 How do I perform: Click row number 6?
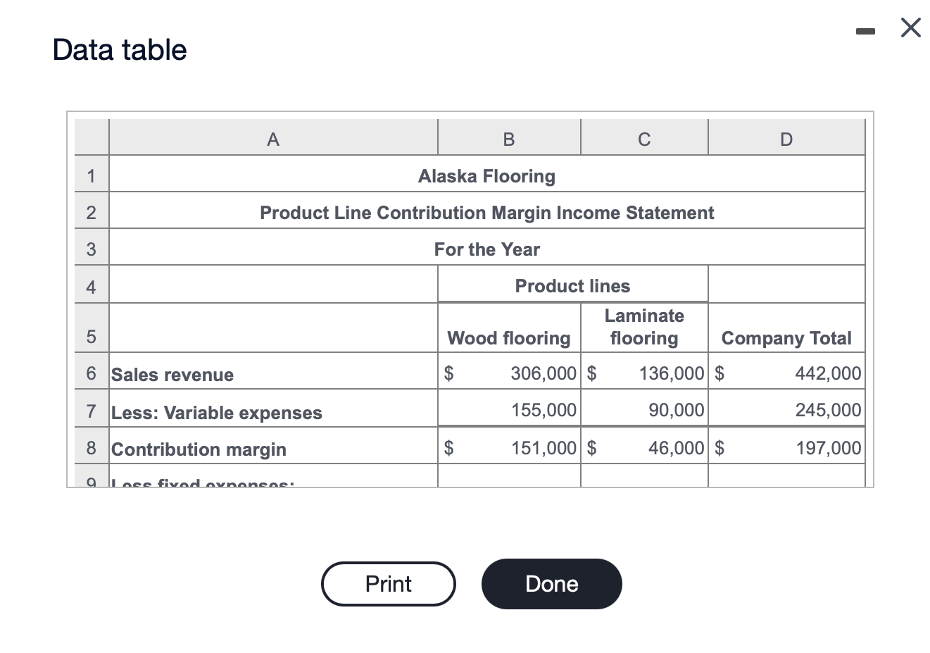click(x=91, y=373)
